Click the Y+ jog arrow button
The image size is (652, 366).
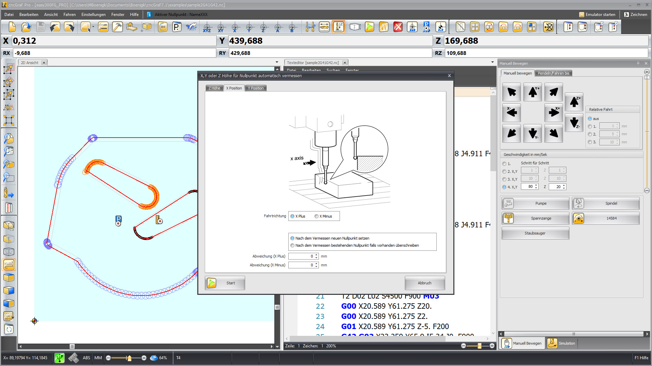(x=532, y=92)
